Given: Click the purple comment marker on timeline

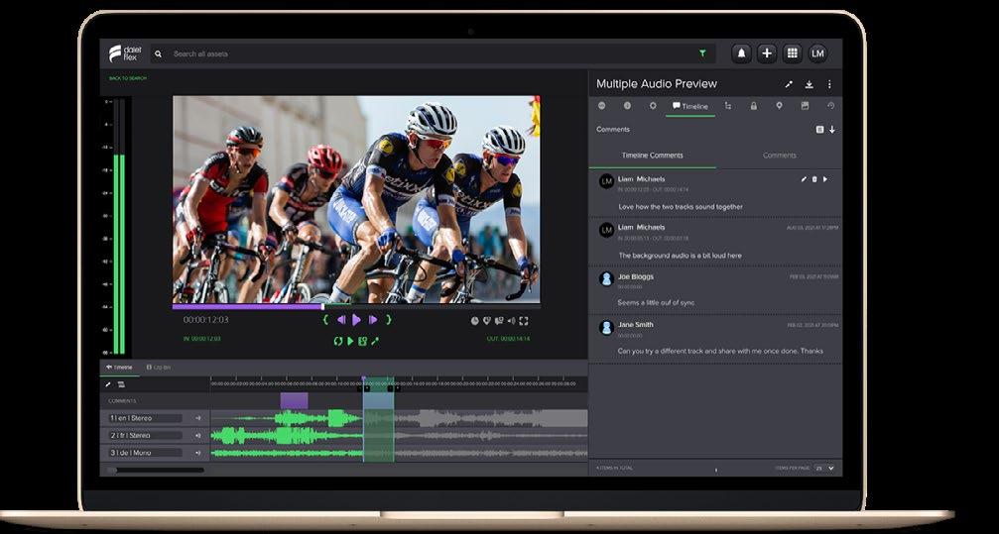Looking at the screenshot, I should [294, 401].
